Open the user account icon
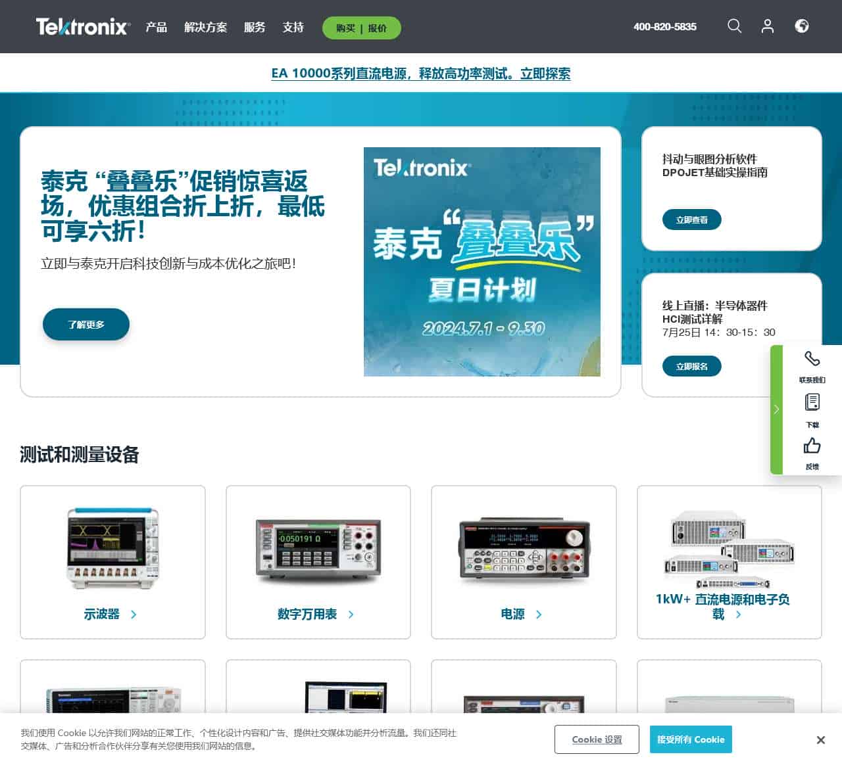The height and width of the screenshot is (767, 842). tap(767, 26)
